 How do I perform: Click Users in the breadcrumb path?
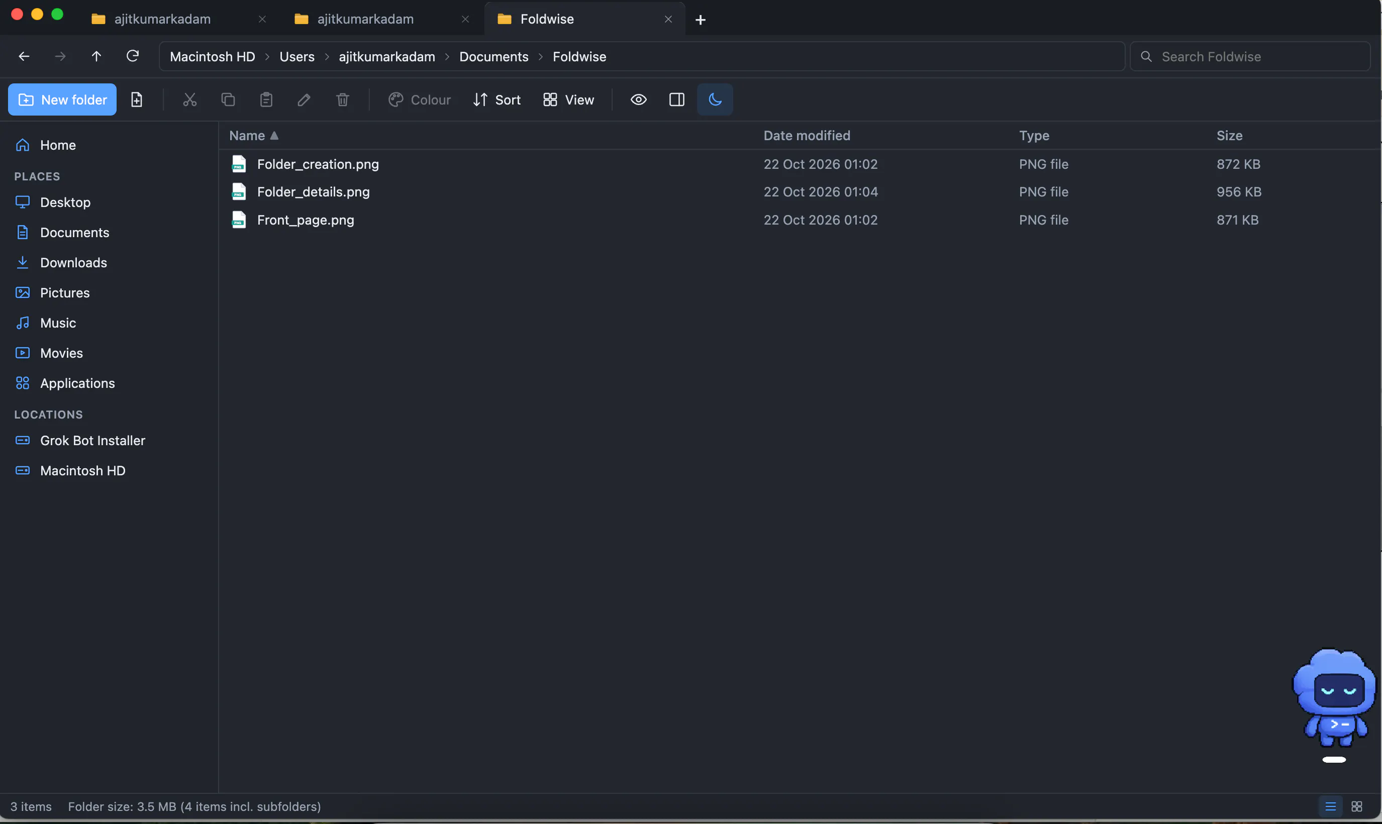[x=297, y=57]
